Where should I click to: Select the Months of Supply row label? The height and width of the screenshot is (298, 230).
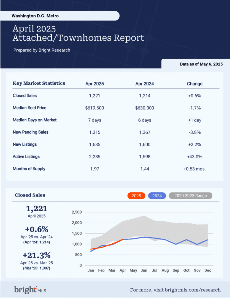click(29, 169)
